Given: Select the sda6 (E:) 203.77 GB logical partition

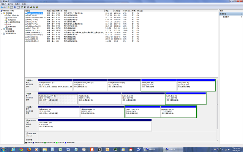Looking at the screenshot, I should coord(196,86).
